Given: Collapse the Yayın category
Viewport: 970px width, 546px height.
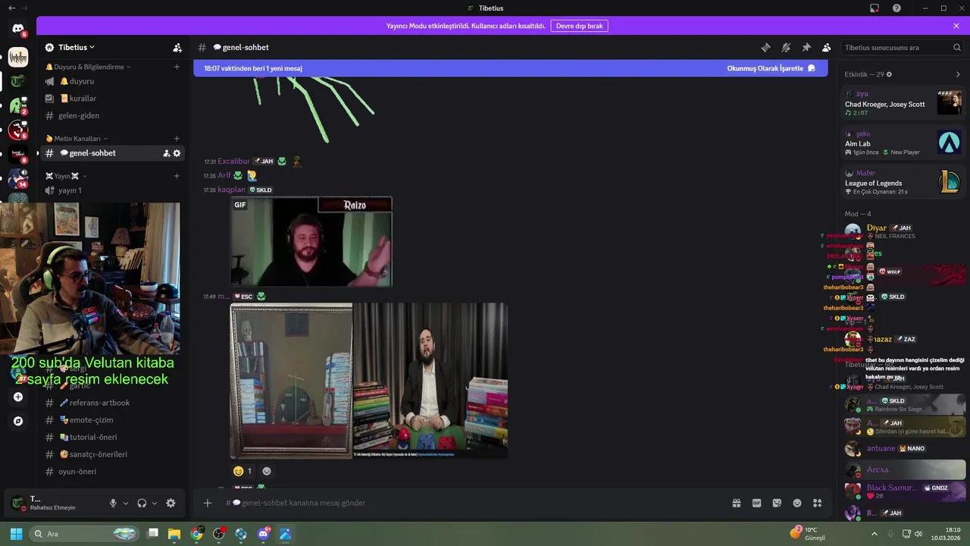Looking at the screenshot, I should 66,176.
